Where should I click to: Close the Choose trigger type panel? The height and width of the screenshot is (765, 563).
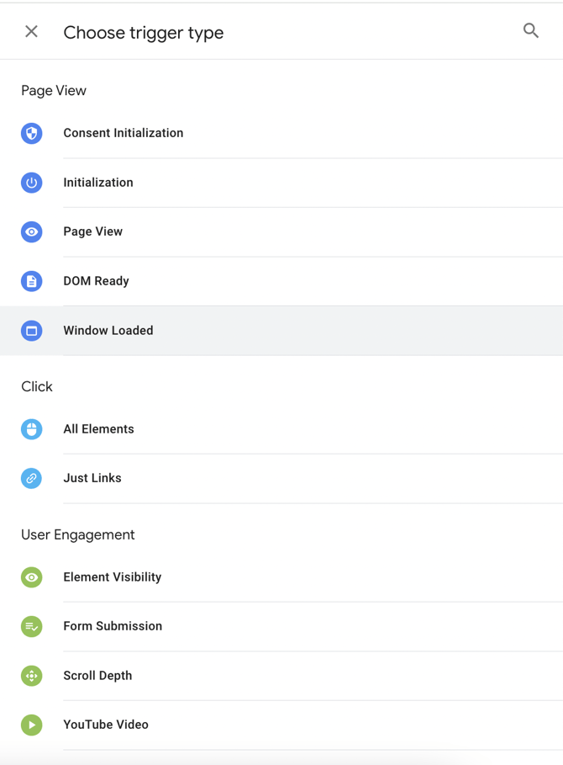click(x=32, y=32)
